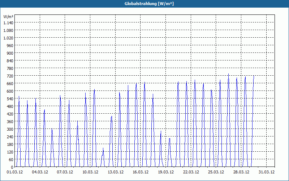Click the Globalstrahlung [W/m²] chart title
Image resolution: width=289 pixels, height=181 pixels.
pos(149,4)
